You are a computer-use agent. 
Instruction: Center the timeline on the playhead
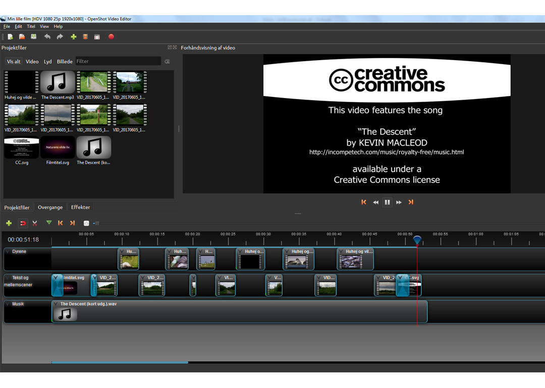pos(86,223)
